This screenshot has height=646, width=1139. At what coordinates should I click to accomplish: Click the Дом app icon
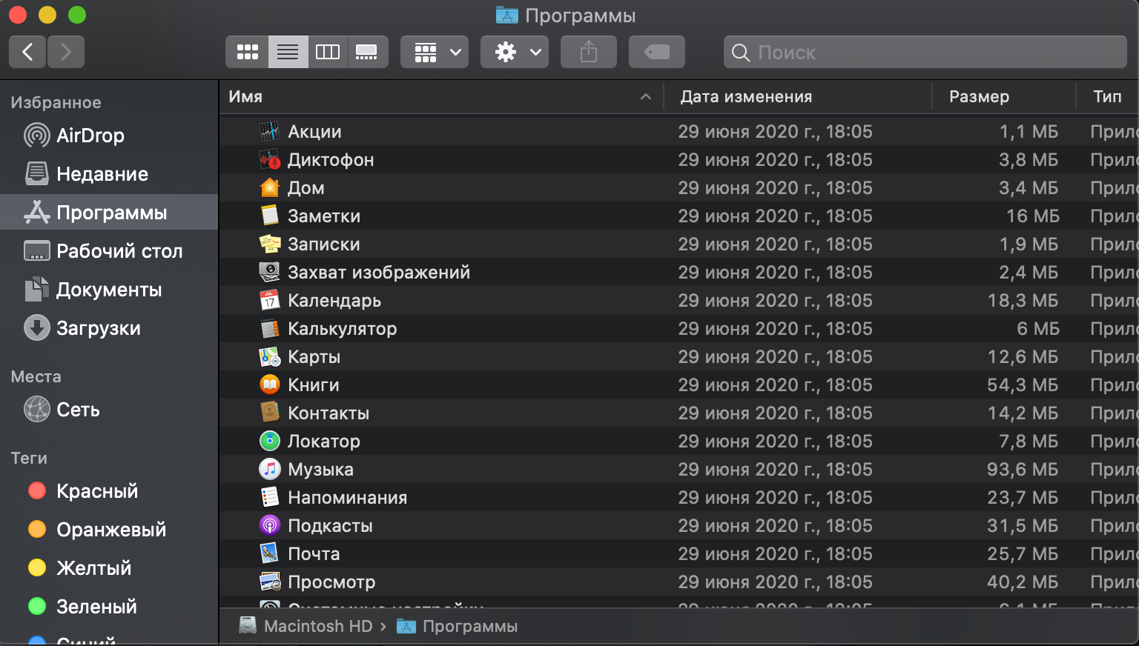269,188
